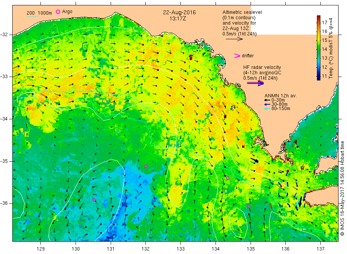Click the Argo float marker near 135°E, 36°S
Viewport: 347px width, 254px height.
249,207
